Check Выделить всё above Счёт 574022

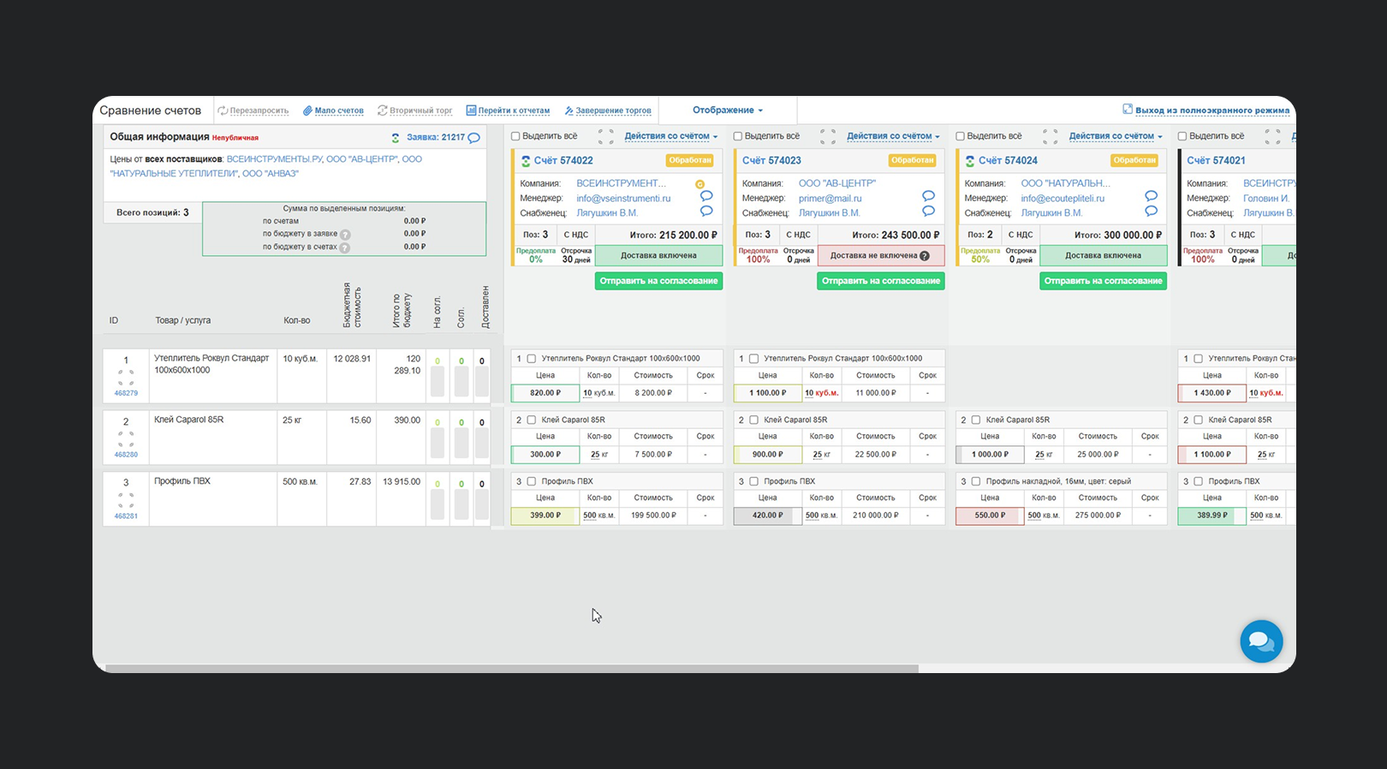[x=515, y=136]
